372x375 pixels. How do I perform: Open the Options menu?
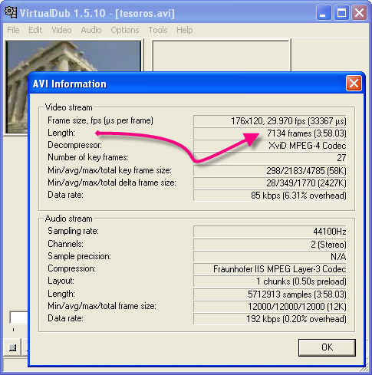(x=125, y=30)
